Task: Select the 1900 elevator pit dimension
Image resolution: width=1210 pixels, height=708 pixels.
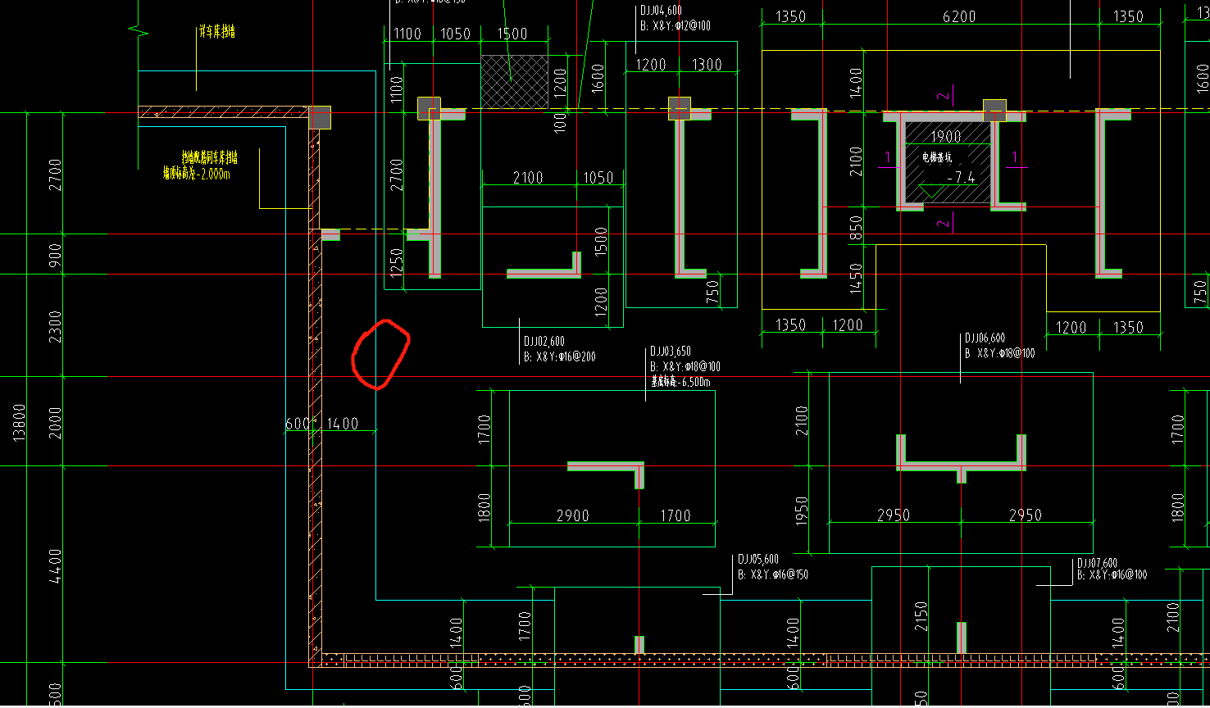Action: coord(946,137)
